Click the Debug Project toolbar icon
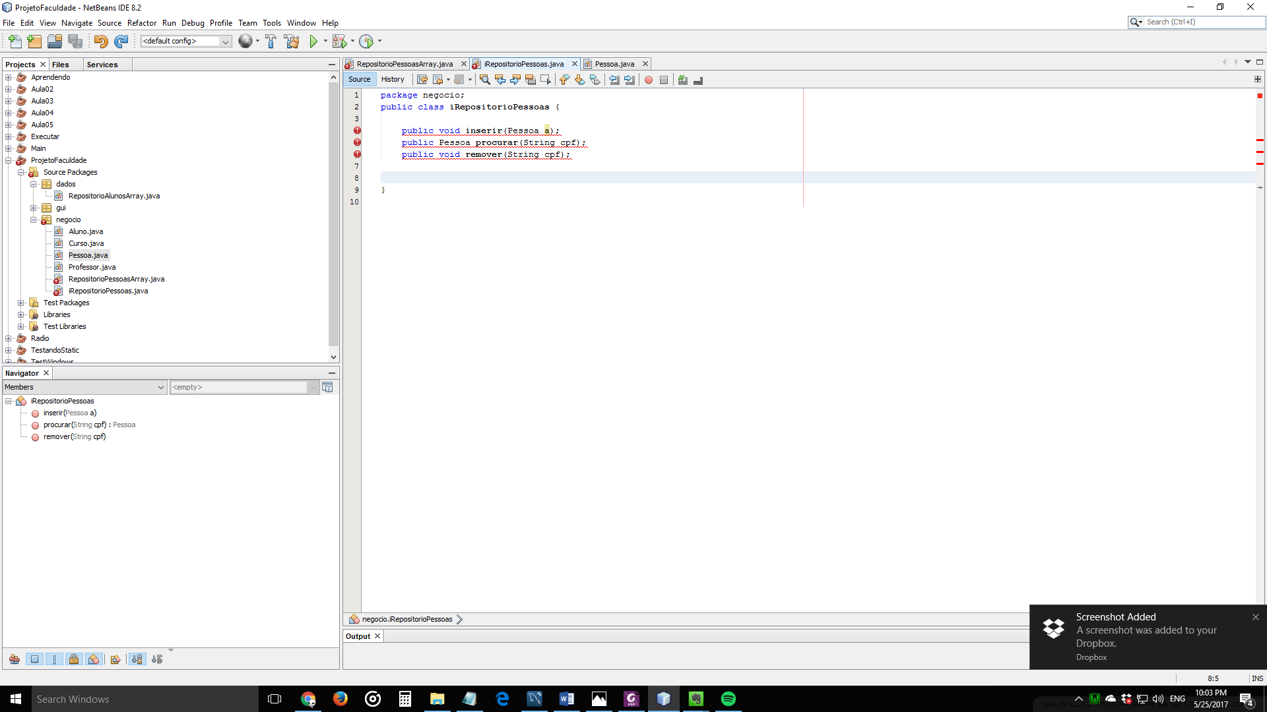Image resolution: width=1267 pixels, height=712 pixels. point(339,42)
